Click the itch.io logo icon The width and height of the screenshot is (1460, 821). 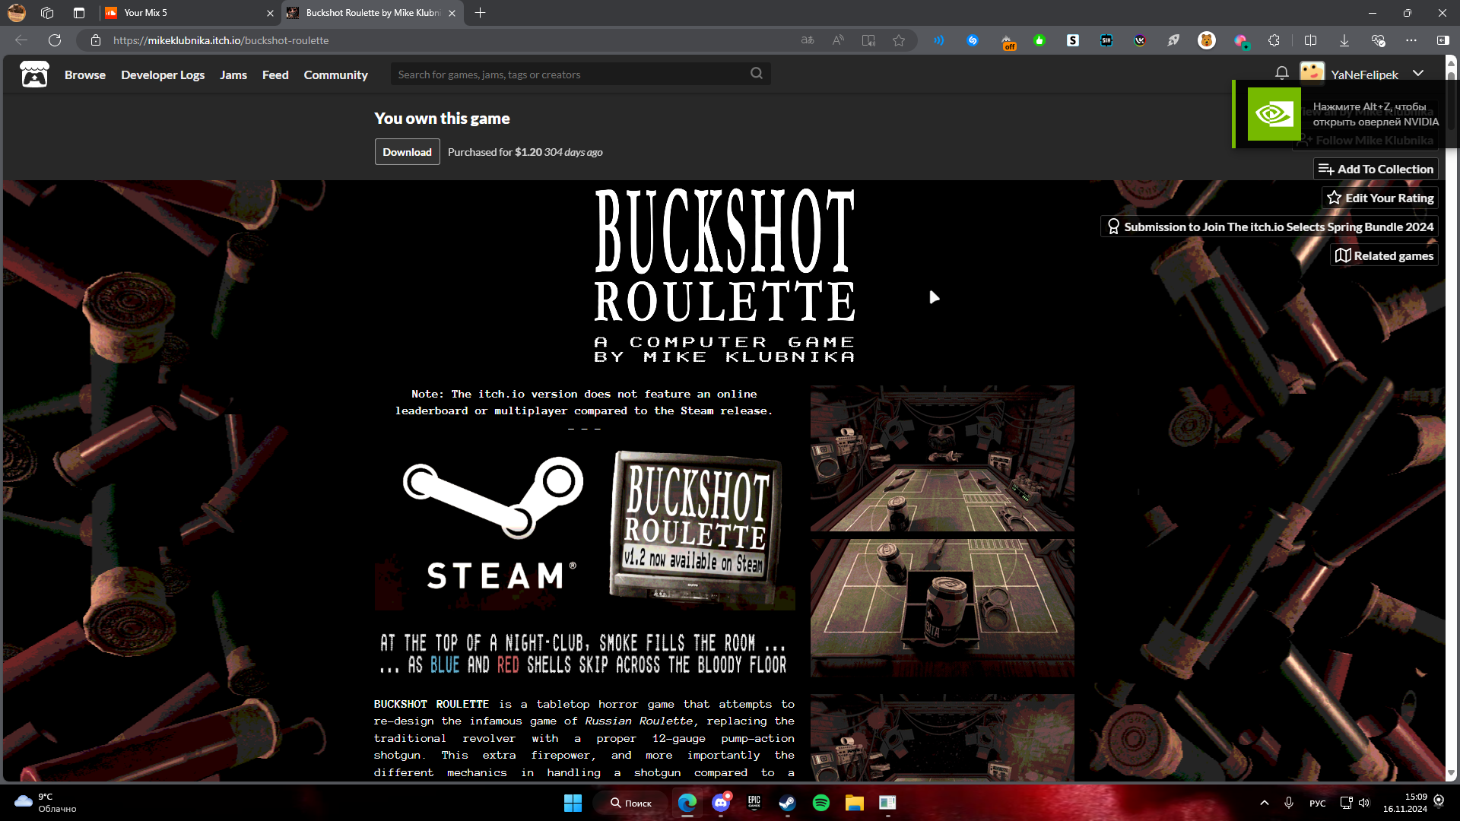pos(34,74)
